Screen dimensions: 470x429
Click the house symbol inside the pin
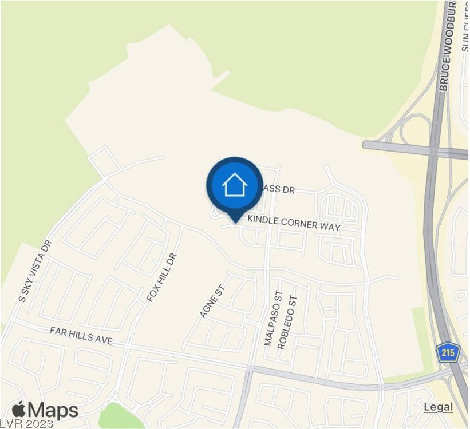(235, 185)
